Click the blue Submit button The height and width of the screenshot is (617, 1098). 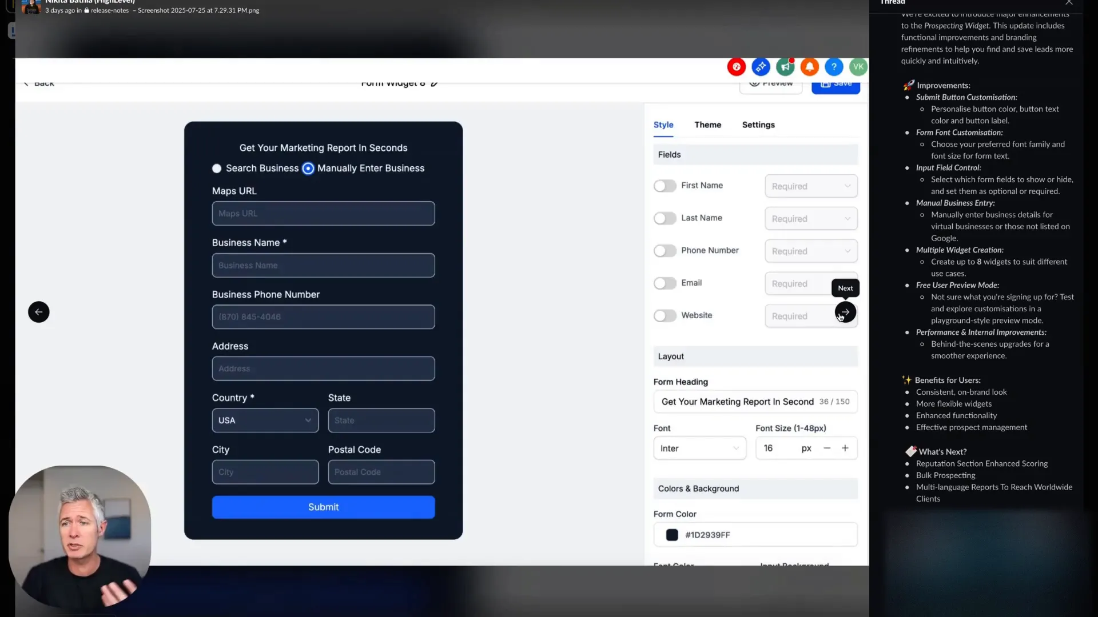(x=324, y=507)
